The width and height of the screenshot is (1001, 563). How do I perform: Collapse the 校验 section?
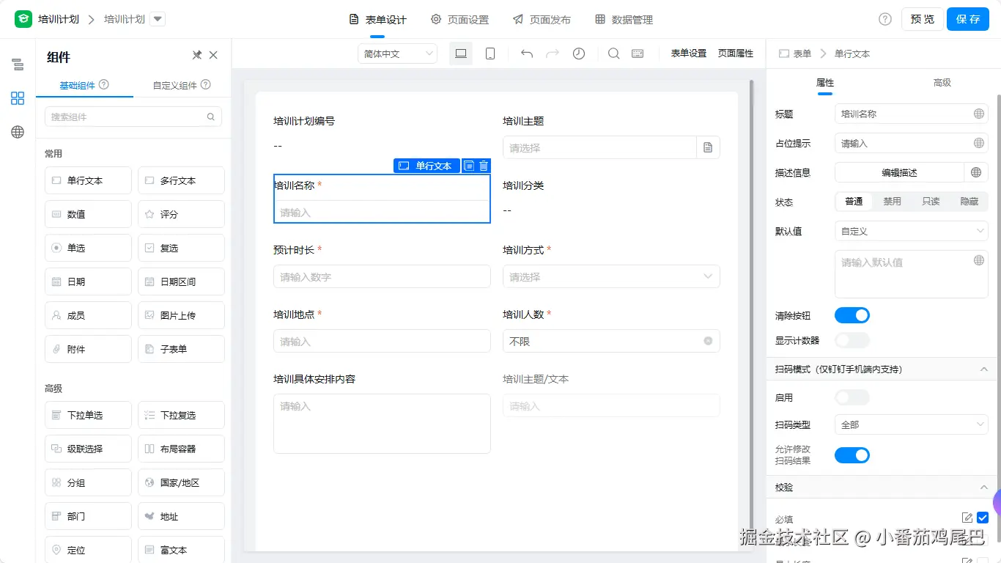pyautogui.click(x=984, y=487)
